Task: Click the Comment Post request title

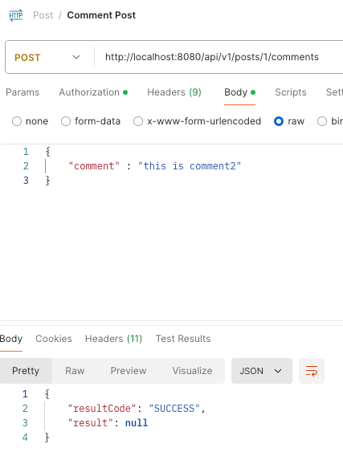Action: (101, 15)
